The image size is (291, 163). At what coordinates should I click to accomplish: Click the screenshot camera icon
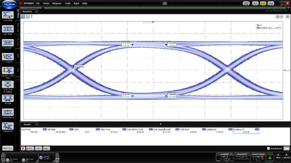point(165,3)
